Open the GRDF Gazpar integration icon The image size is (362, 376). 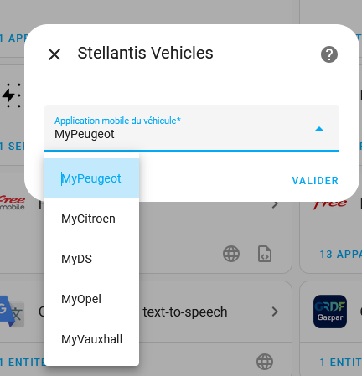330,312
